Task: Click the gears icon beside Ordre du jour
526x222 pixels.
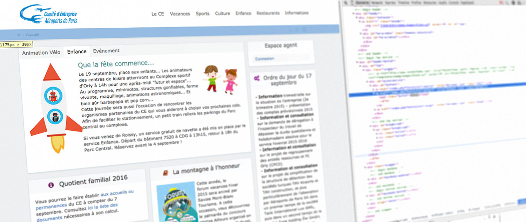Action: [x=257, y=78]
